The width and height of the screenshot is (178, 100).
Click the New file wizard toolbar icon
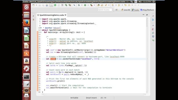coord(33,5)
